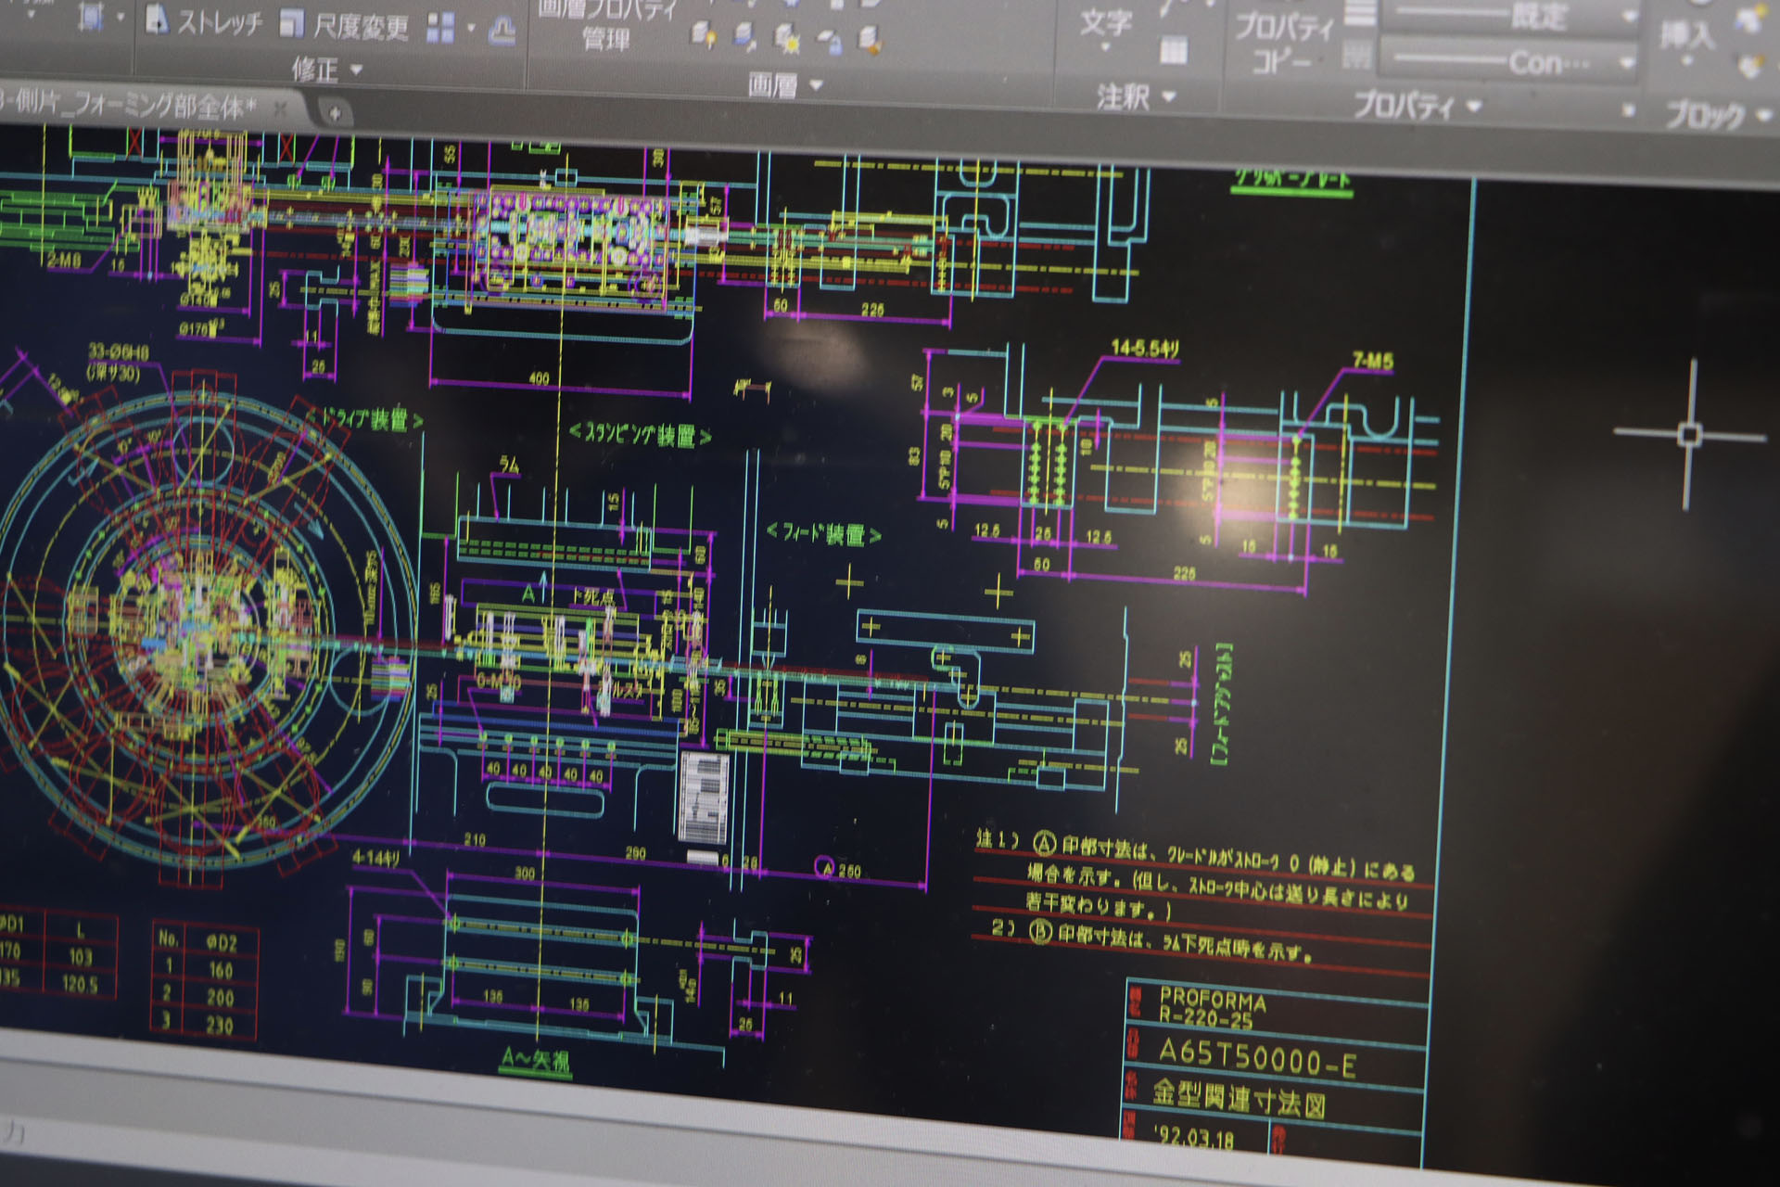Click the last layer icon with orange arrow
This screenshot has height=1187, width=1780.
869,39
